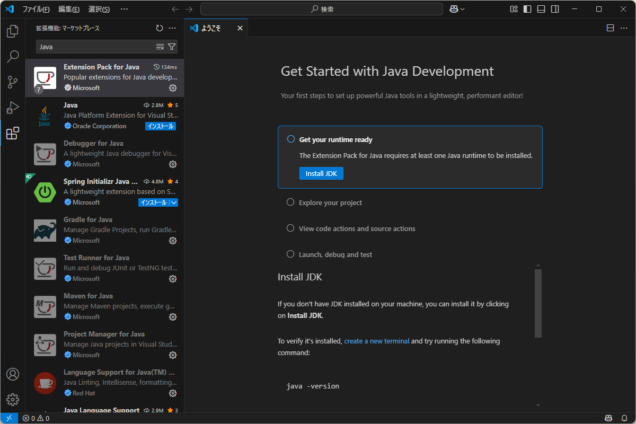Open the extensions filter funnel dropdown

coord(172,47)
